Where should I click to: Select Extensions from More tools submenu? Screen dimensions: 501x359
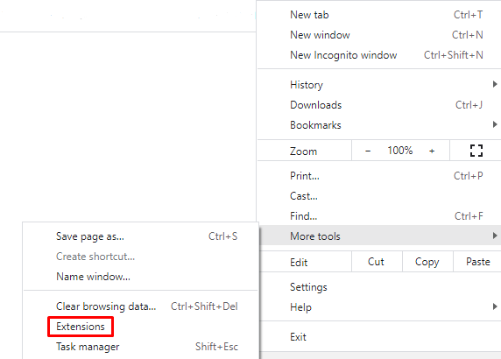click(x=81, y=327)
